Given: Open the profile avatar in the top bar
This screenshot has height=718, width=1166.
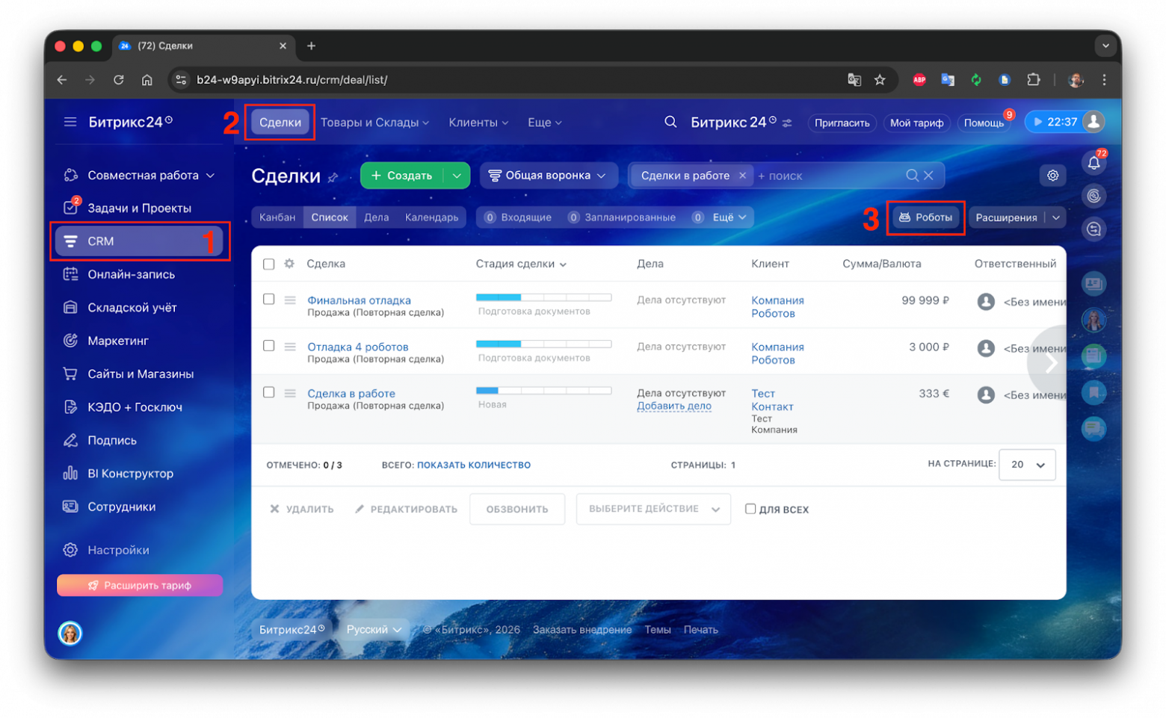Looking at the screenshot, I should pyautogui.click(x=1093, y=122).
